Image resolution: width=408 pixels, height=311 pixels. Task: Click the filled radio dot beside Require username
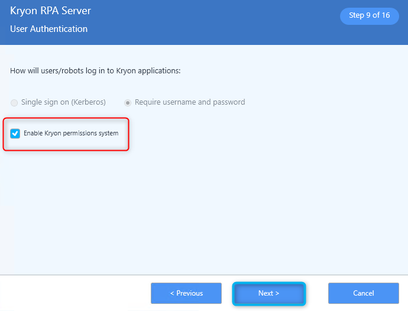(x=128, y=103)
